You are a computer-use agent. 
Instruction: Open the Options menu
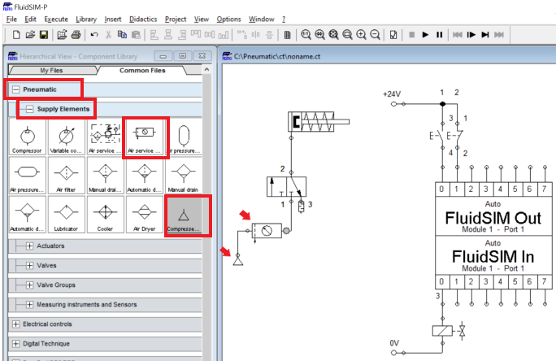[228, 20]
